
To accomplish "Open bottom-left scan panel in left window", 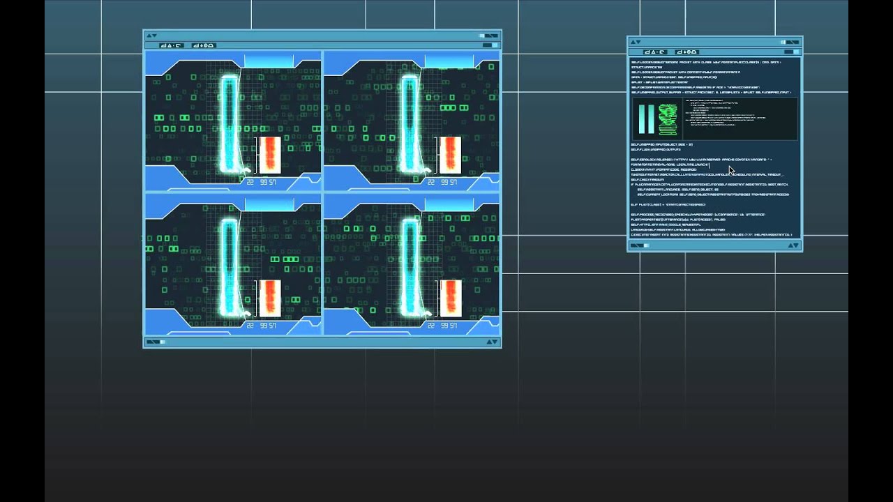I will pyautogui.click(x=233, y=264).
